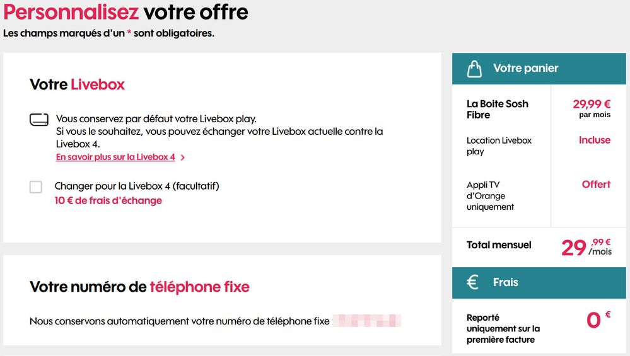This screenshot has height=356, width=630.
Task: Click the Total mensuel amount
Action: pos(586,246)
